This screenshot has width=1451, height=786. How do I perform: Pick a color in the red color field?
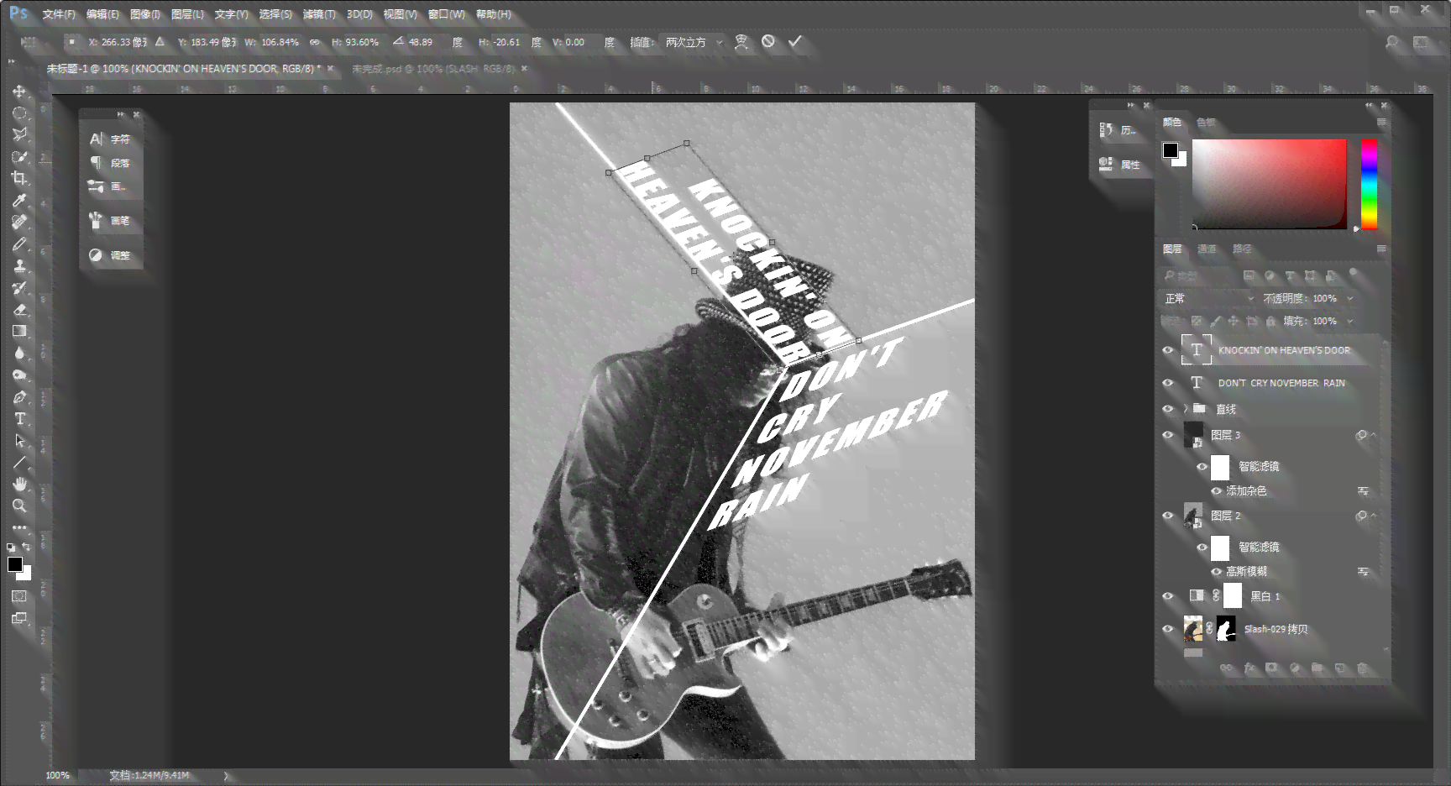tap(1269, 184)
